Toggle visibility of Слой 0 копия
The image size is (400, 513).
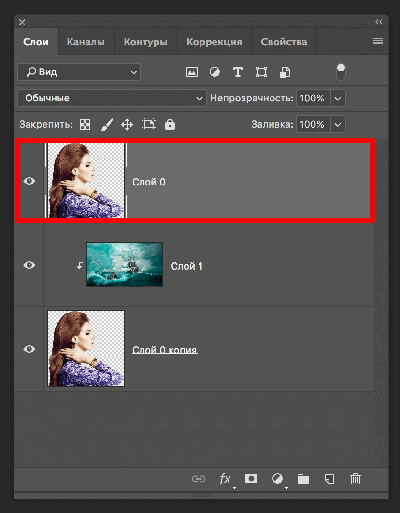pyautogui.click(x=29, y=349)
